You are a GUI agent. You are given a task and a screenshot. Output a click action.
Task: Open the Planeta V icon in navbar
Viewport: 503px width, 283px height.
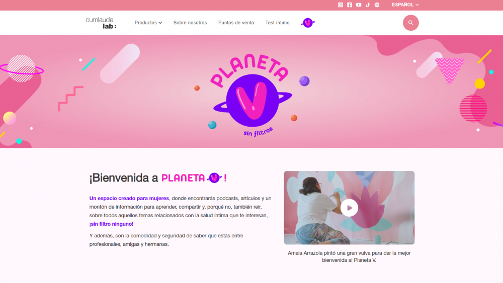click(x=308, y=23)
